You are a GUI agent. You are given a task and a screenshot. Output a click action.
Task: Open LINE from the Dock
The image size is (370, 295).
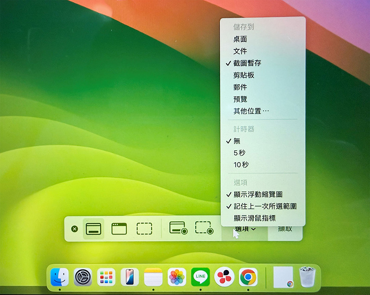200,277
